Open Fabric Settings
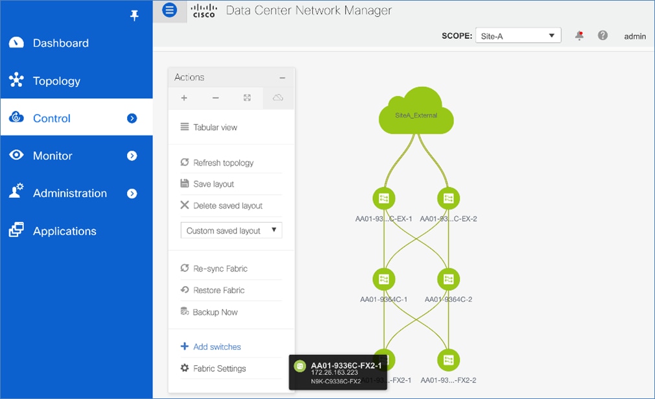Image resolution: width=655 pixels, height=399 pixels. [219, 368]
